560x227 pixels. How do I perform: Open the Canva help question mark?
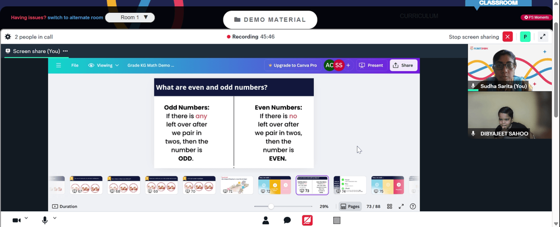click(x=413, y=206)
